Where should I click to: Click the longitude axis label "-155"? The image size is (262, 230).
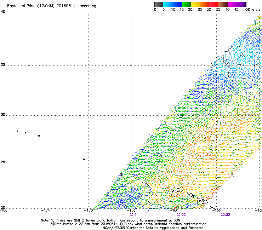click(217, 210)
